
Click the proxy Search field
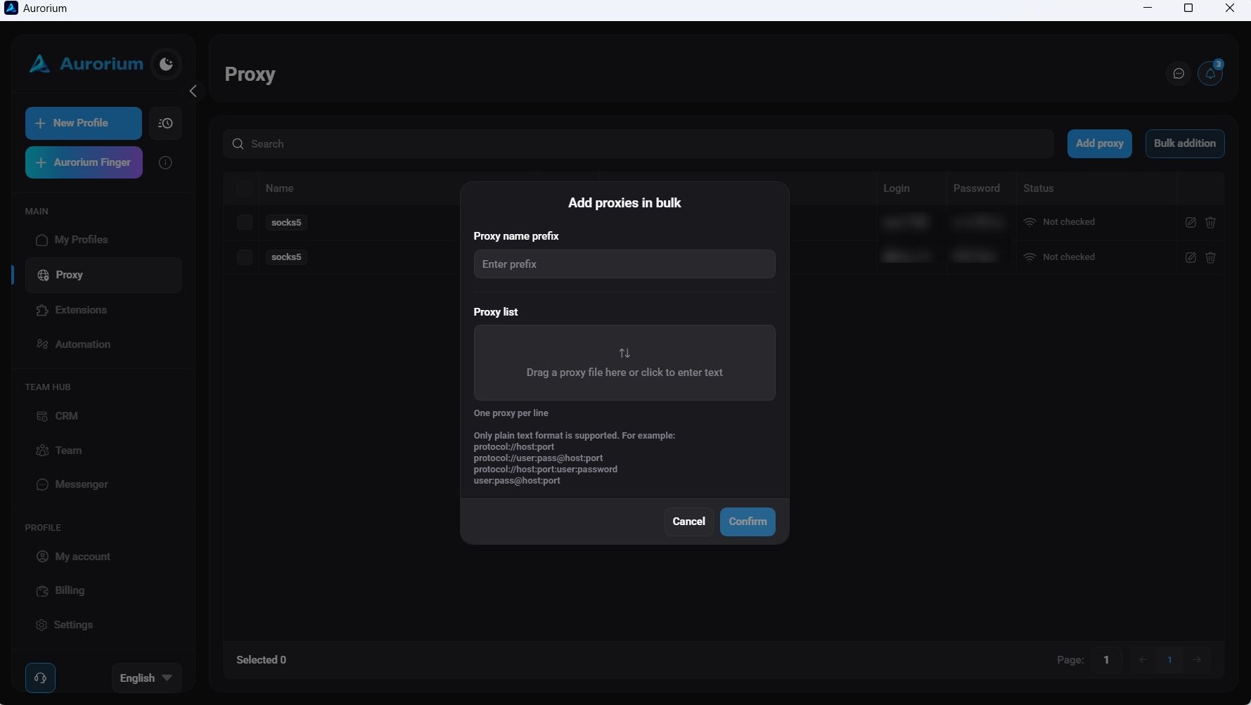point(639,144)
